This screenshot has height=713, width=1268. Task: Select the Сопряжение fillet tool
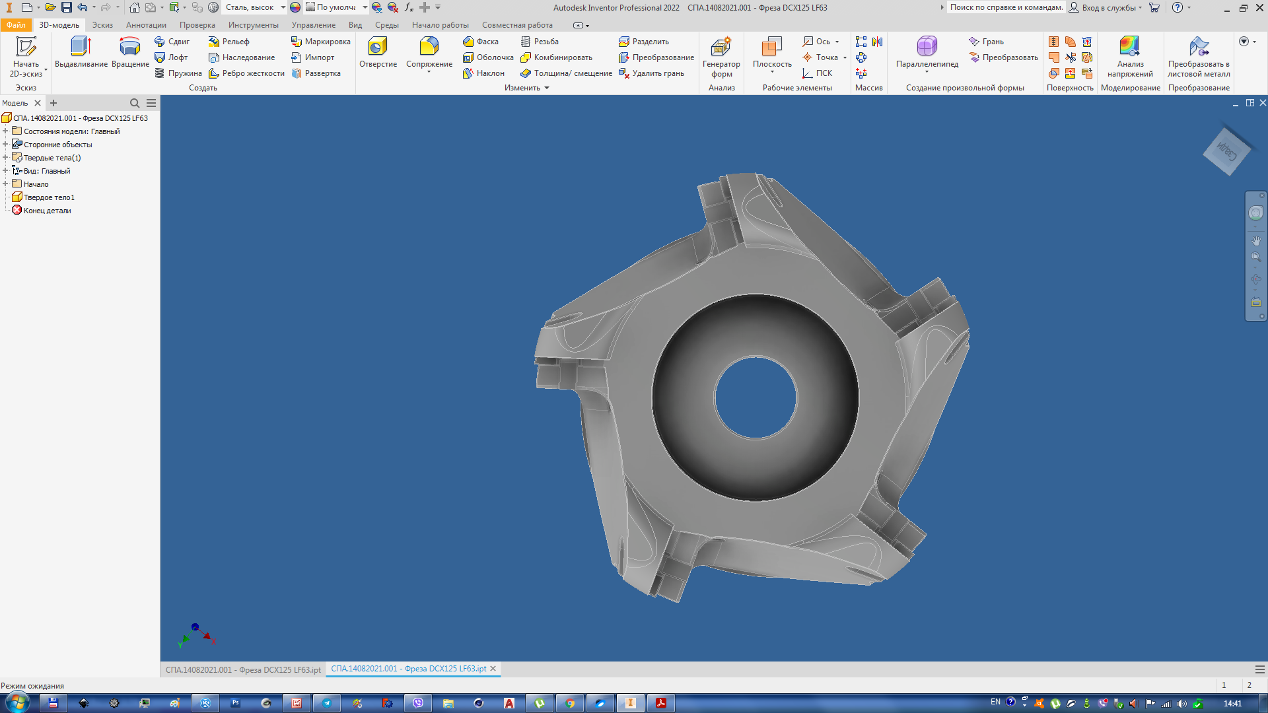[x=429, y=53]
